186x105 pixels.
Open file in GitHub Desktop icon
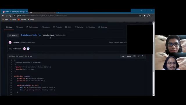135,56
